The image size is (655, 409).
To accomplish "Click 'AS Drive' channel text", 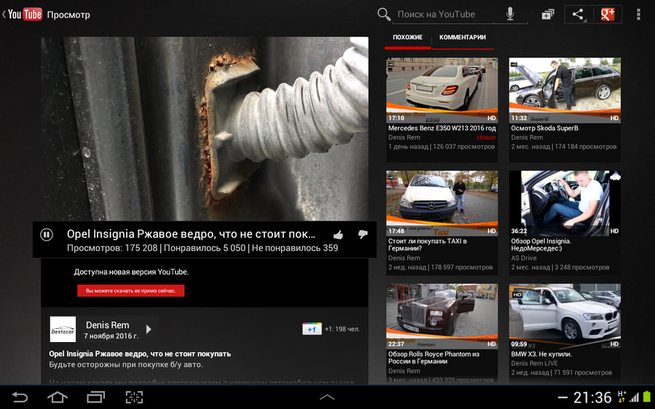I will coord(524,258).
